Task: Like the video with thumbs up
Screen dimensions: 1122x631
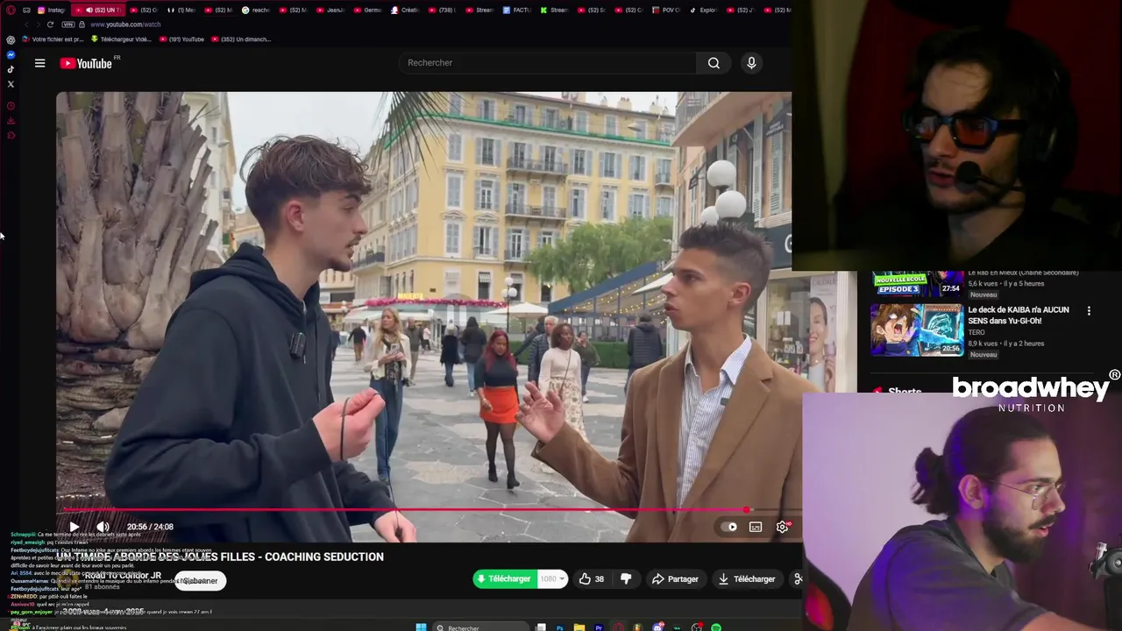Action: pyautogui.click(x=593, y=579)
